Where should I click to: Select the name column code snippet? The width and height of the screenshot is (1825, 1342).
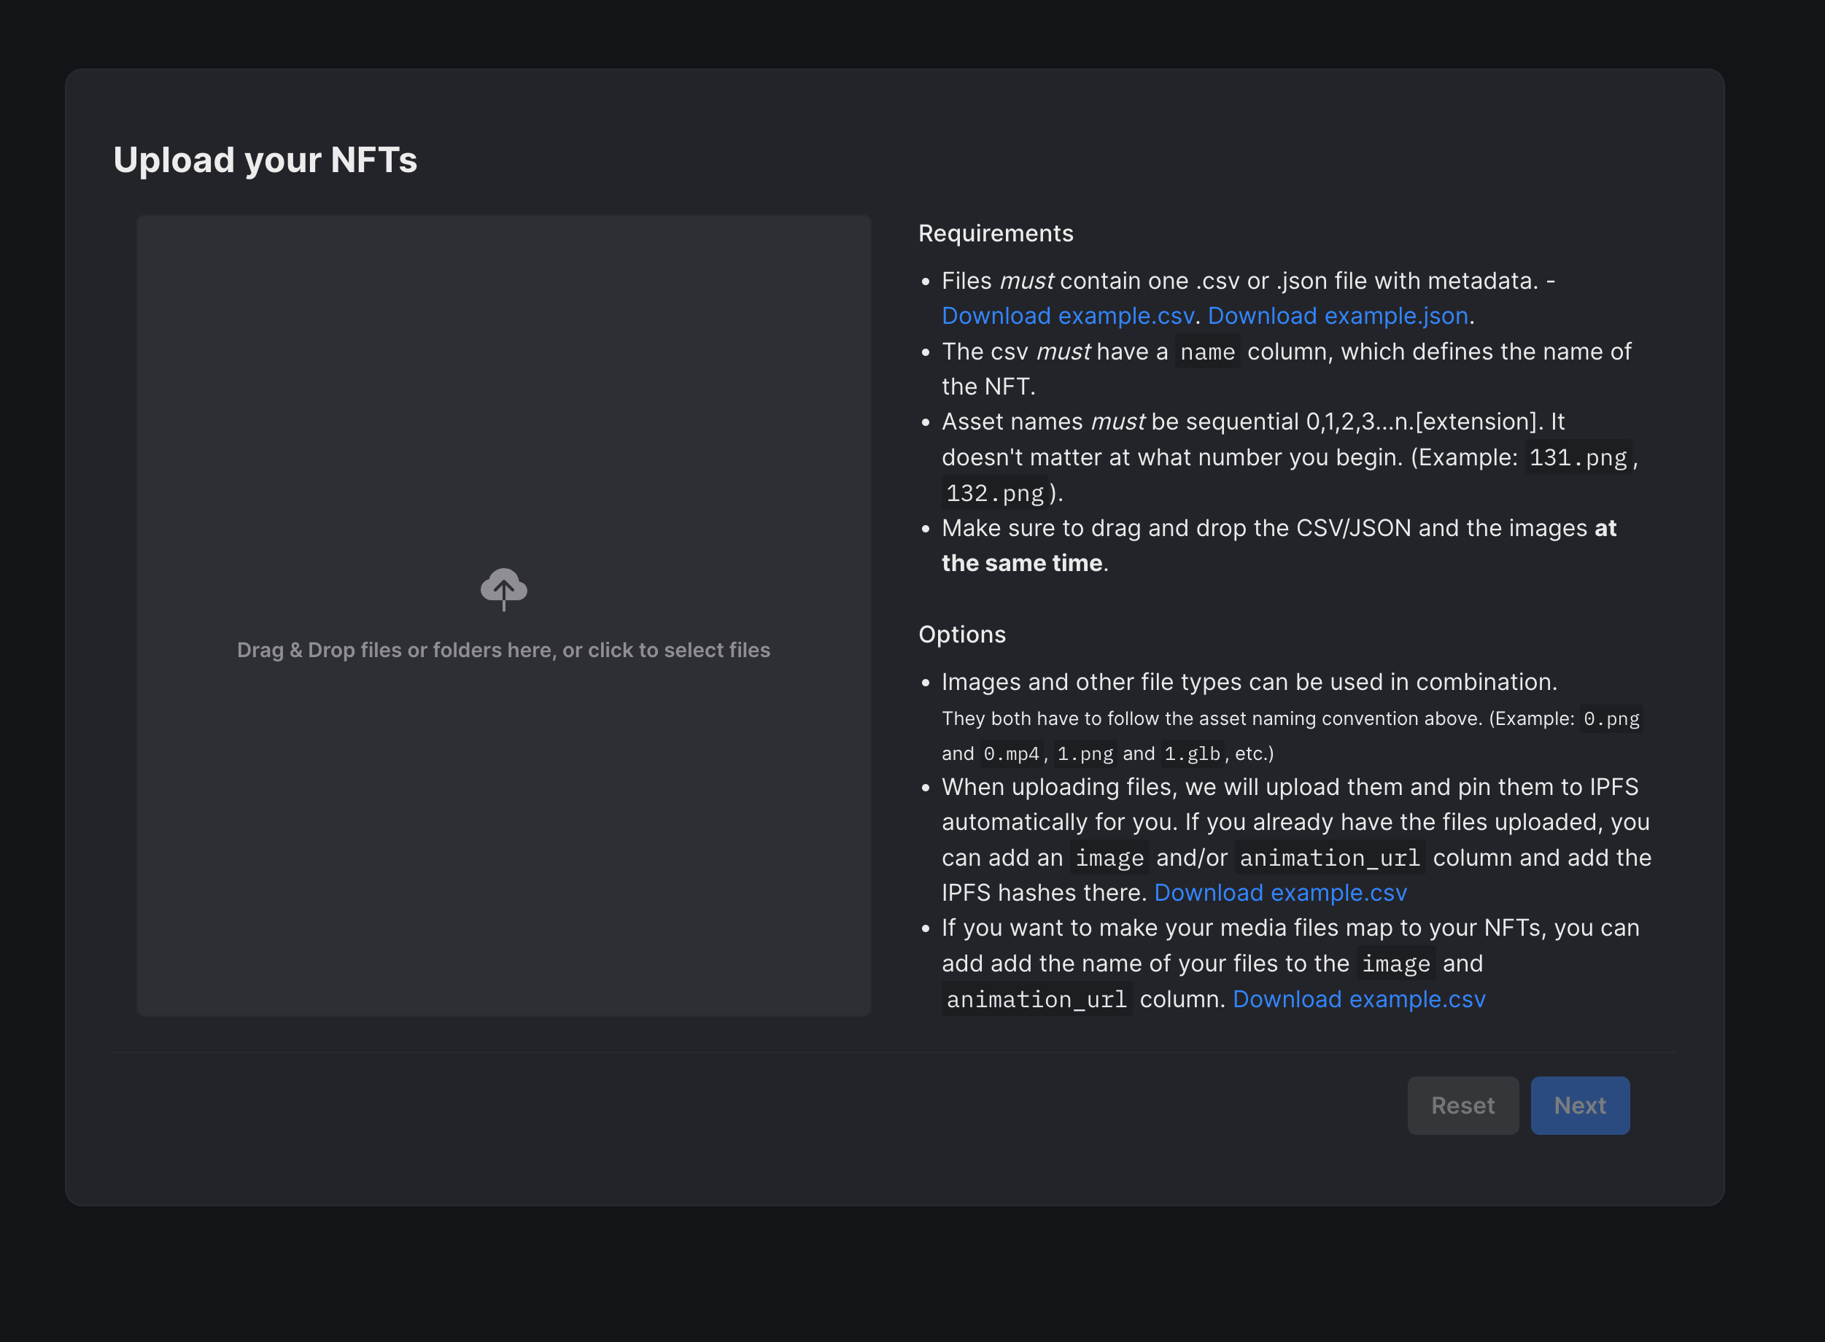point(1207,352)
